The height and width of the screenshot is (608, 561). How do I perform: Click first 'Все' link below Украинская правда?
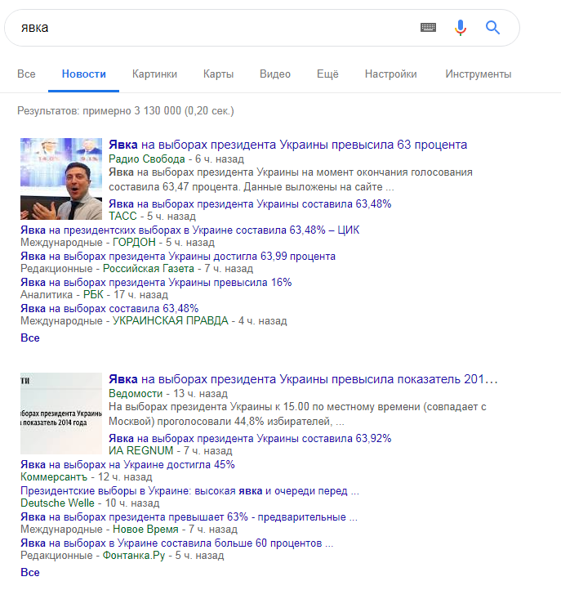point(30,338)
